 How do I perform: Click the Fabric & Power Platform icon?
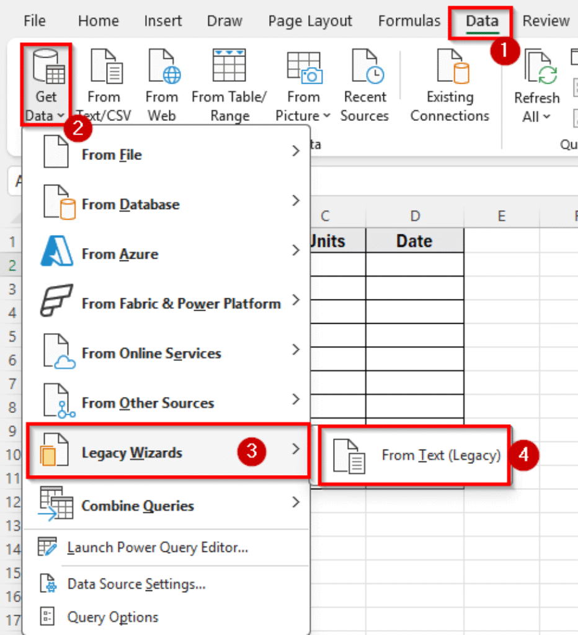point(56,300)
